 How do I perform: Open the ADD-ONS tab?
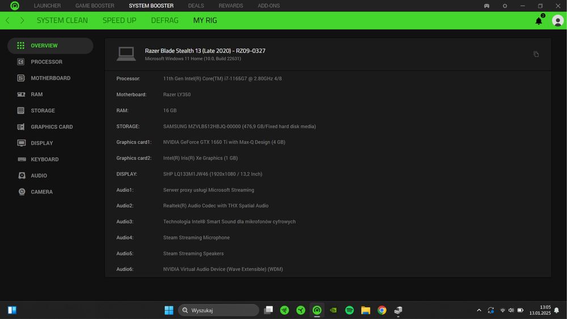coord(269,6)
